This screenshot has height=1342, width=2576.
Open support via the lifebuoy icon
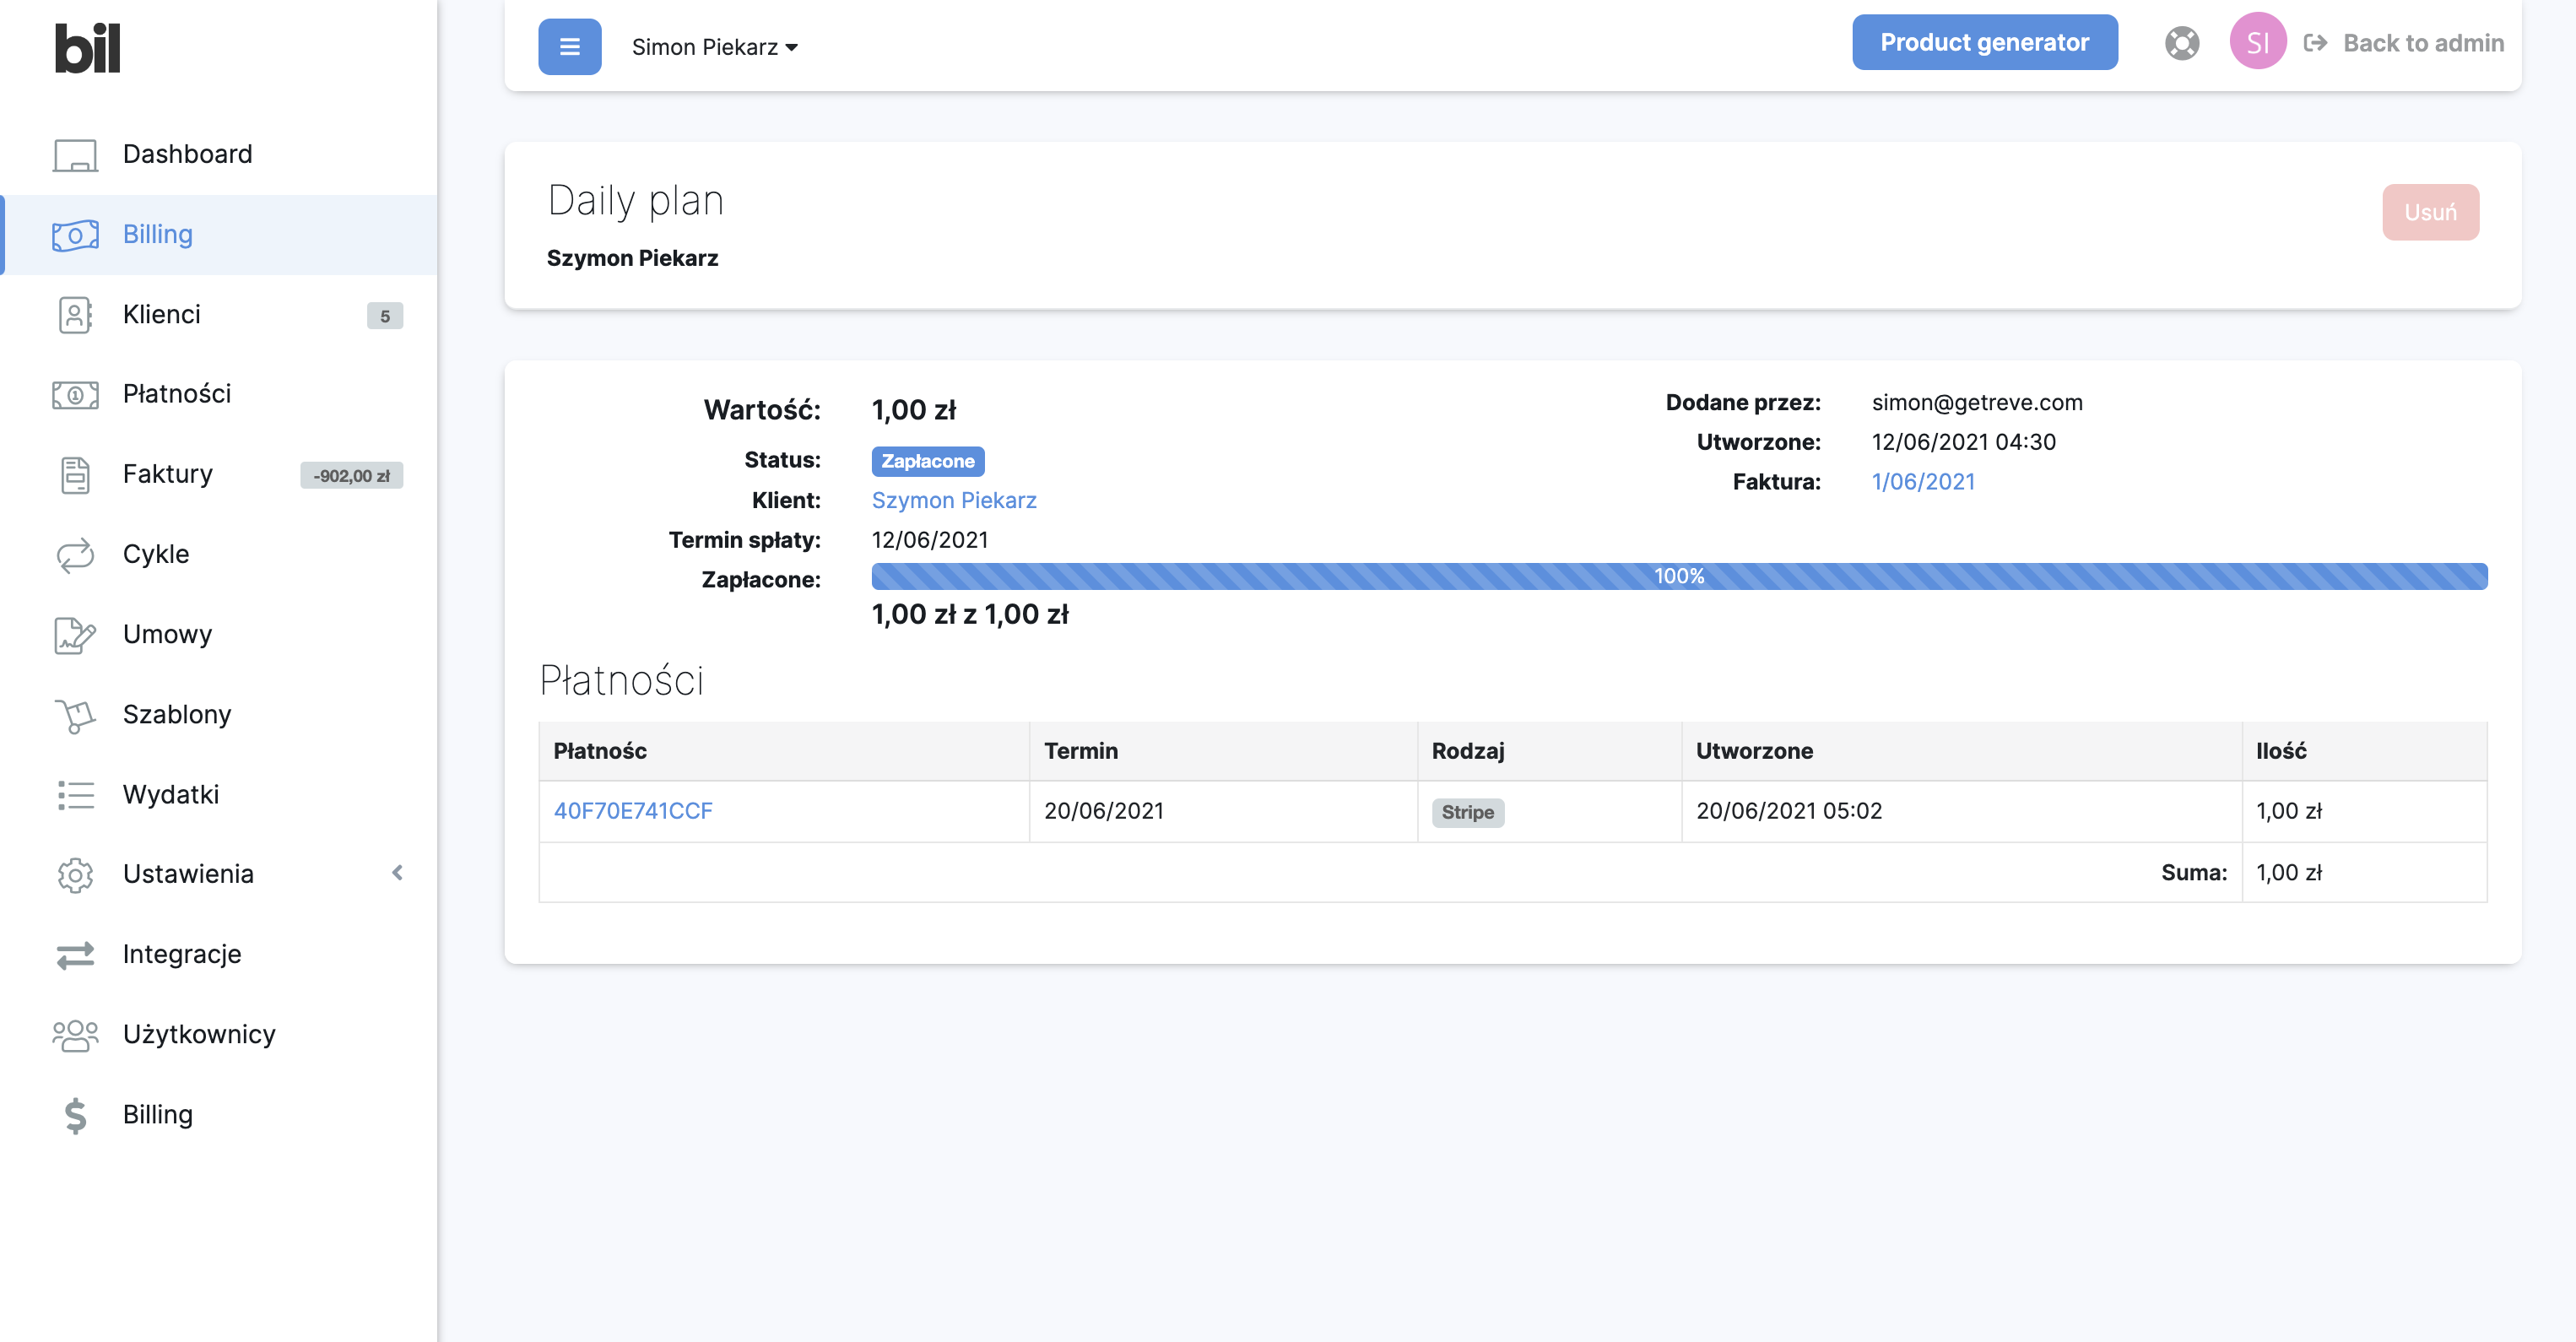pos(2181,44)
